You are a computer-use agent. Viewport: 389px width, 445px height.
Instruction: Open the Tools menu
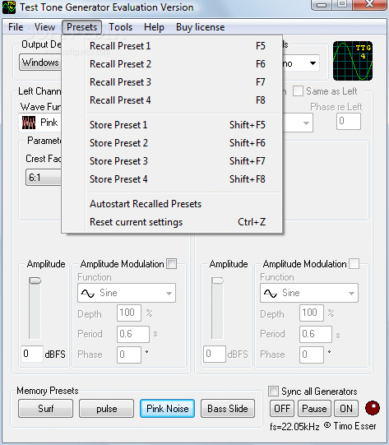point(121,27)
